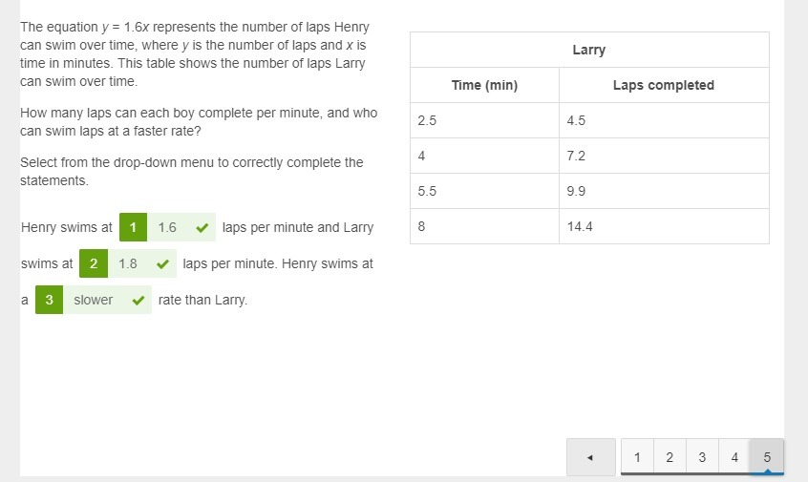Screen dimensions: 808x482
Task: Go to question page 3
Action: click(x=702, y=457)
